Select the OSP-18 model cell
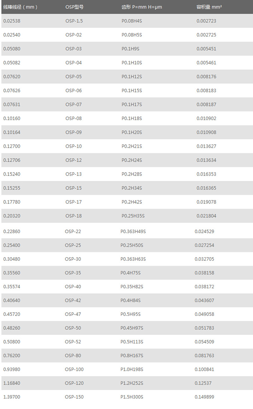 coord(73,216)
